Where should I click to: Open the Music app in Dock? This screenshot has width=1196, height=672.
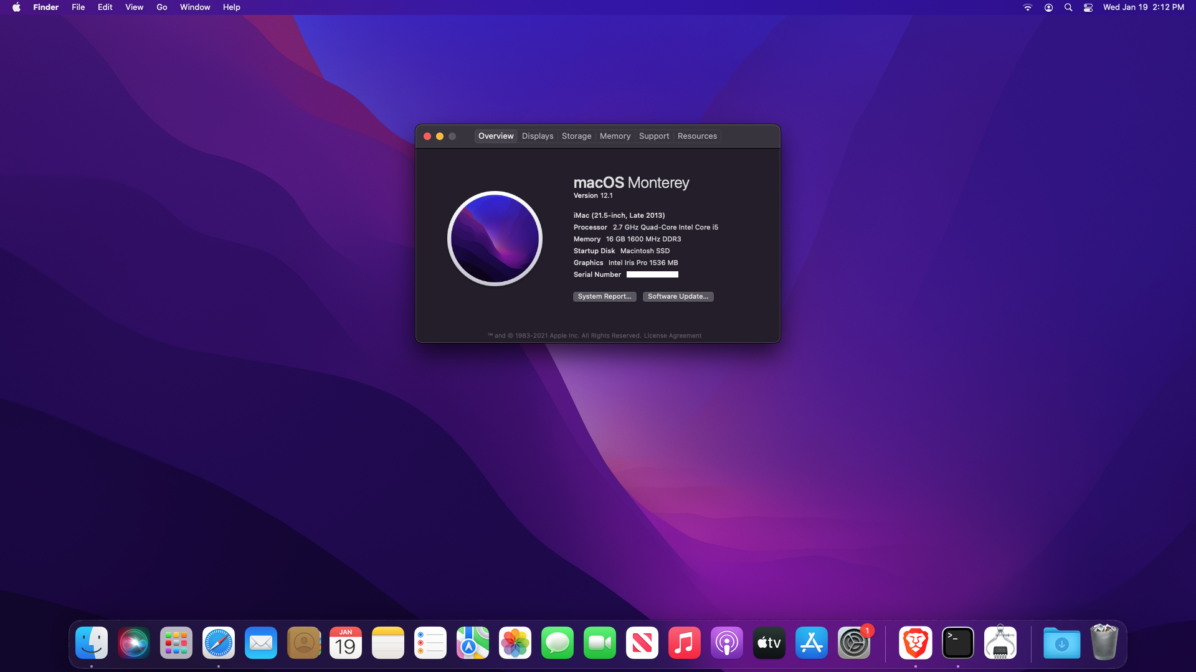(x=685, y=643)
